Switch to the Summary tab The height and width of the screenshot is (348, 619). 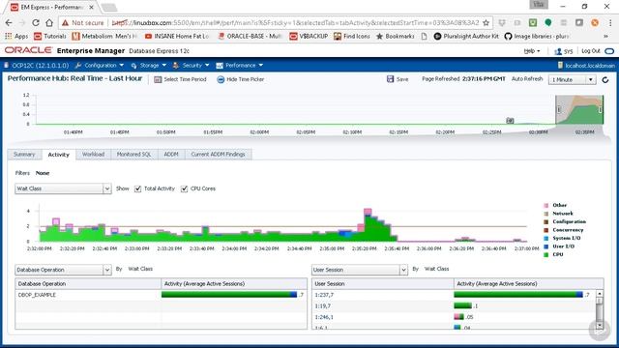pos(24,155)
